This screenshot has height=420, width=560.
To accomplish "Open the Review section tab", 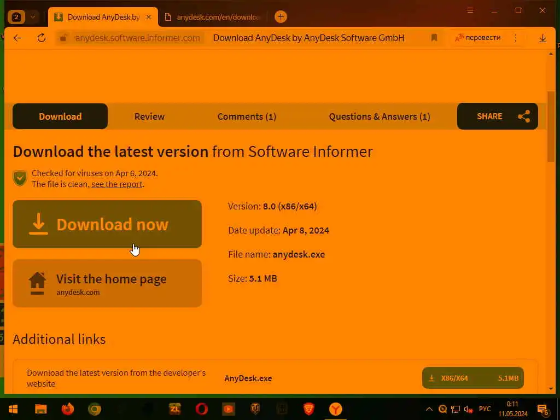I will (x=149, y=116).
